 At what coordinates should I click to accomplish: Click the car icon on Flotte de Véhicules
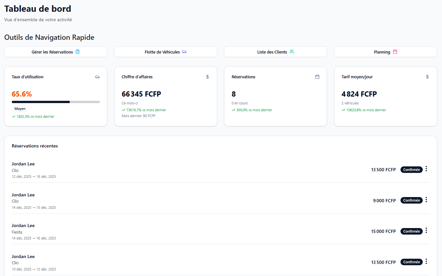tap(184, 52)
